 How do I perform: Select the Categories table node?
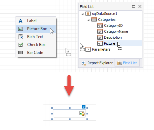coord(107,20)
